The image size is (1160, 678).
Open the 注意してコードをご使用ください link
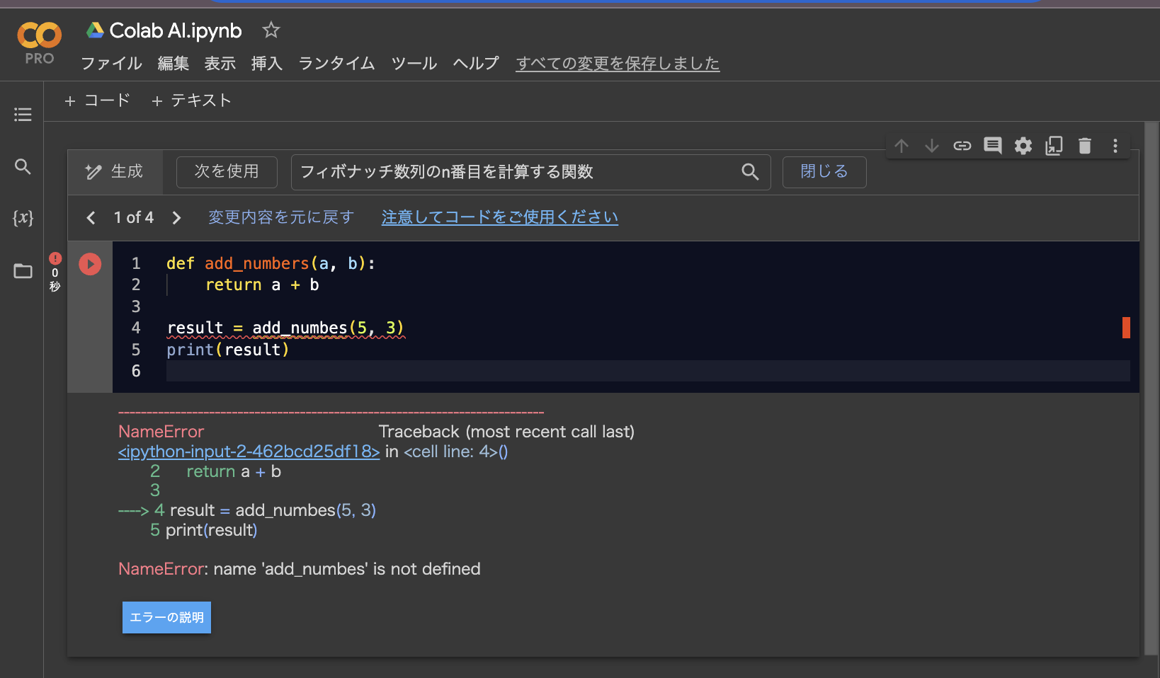499,217
